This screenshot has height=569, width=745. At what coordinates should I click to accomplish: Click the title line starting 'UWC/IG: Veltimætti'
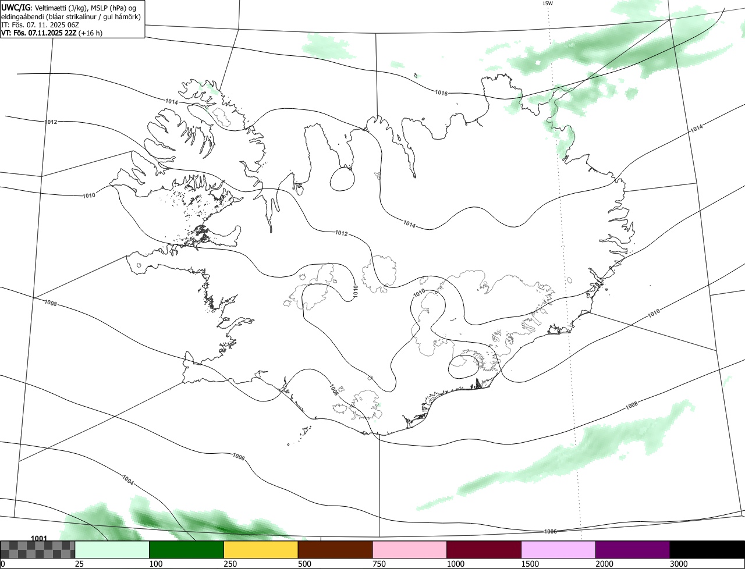coord(69,7)
